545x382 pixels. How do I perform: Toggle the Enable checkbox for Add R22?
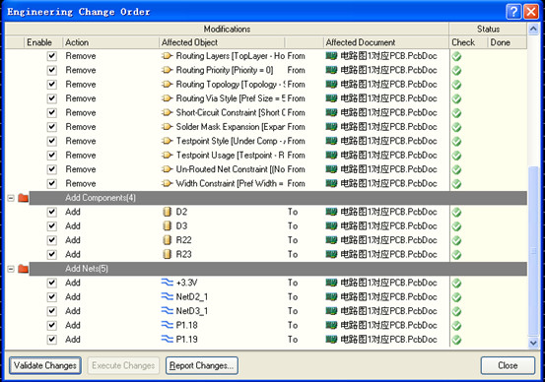(x=52, y=240)
